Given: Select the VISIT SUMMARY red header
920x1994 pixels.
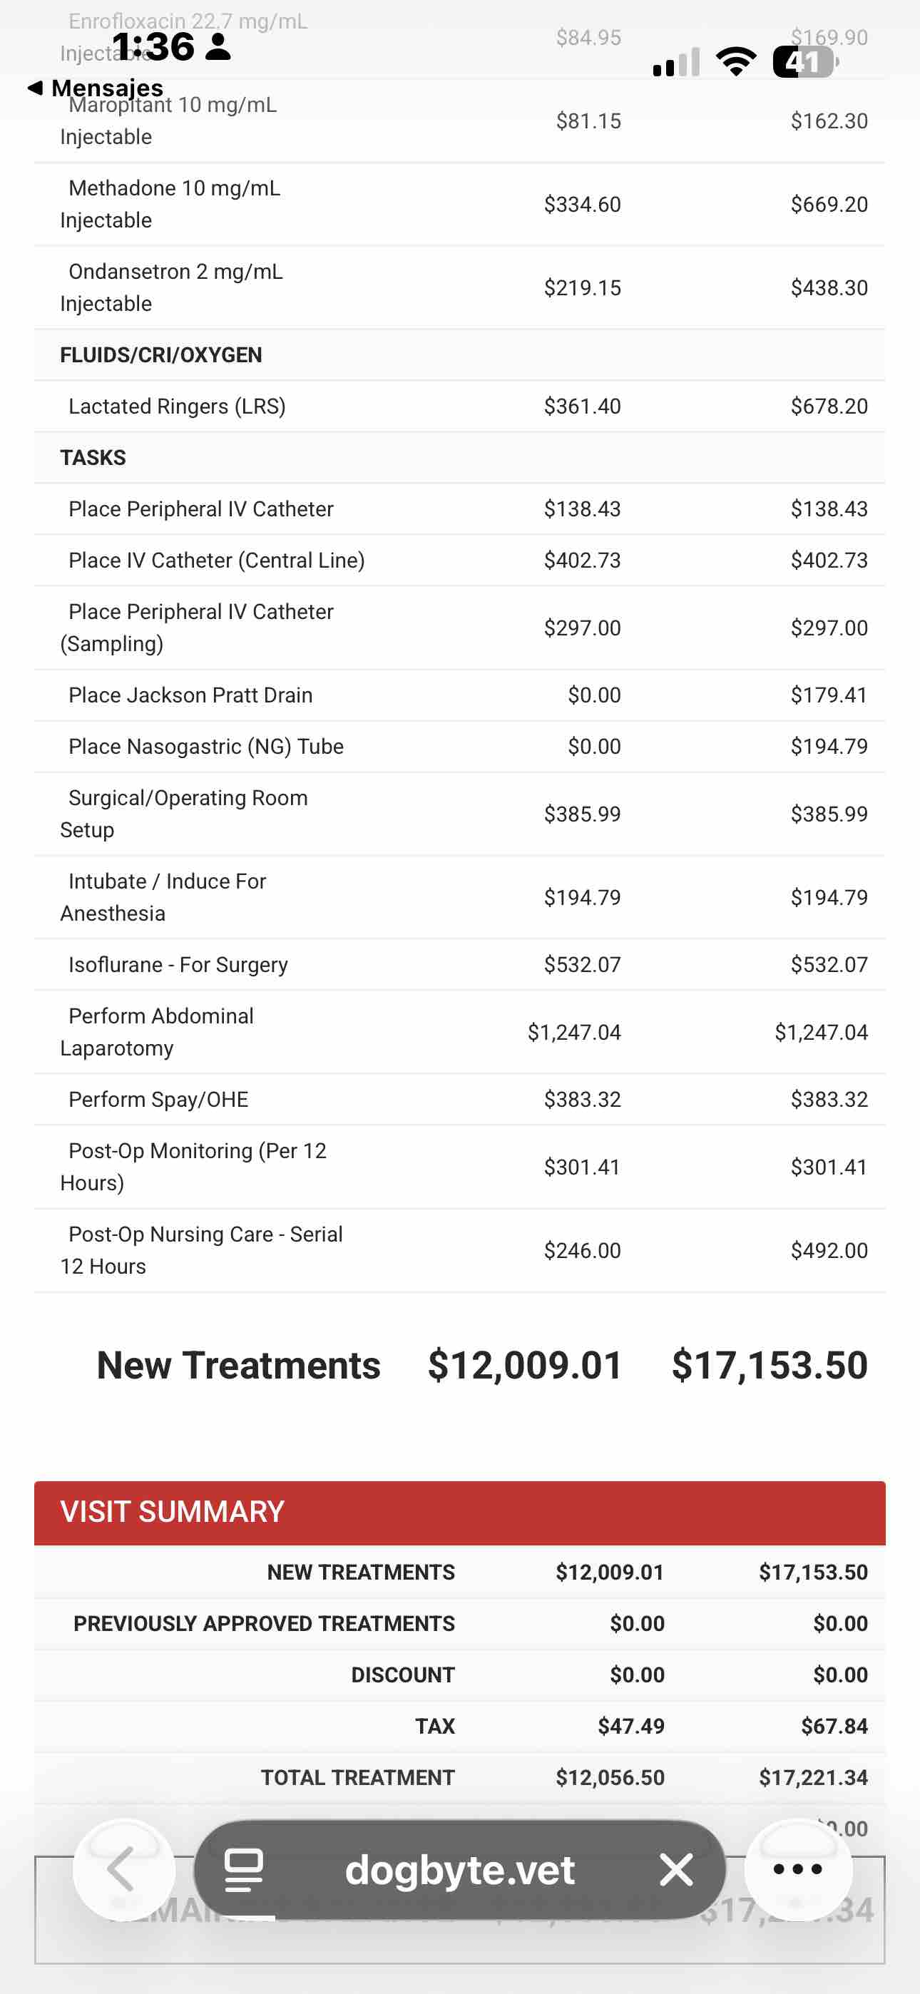Looking at the screenshot, I should (x=459, y=1512).
